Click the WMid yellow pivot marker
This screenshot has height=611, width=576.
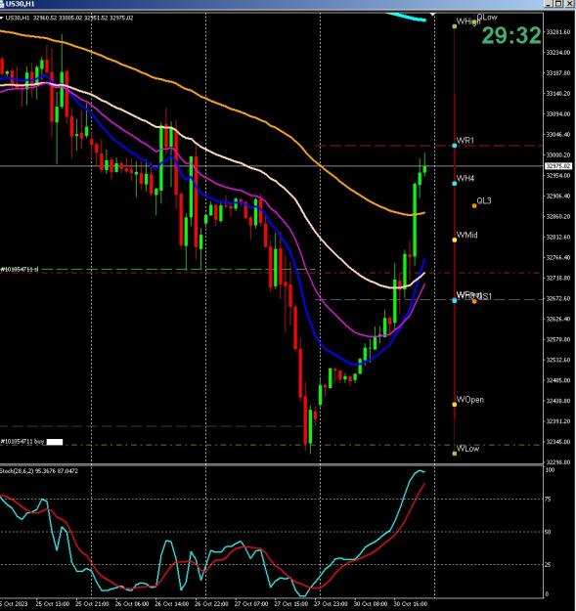(455, 240)
